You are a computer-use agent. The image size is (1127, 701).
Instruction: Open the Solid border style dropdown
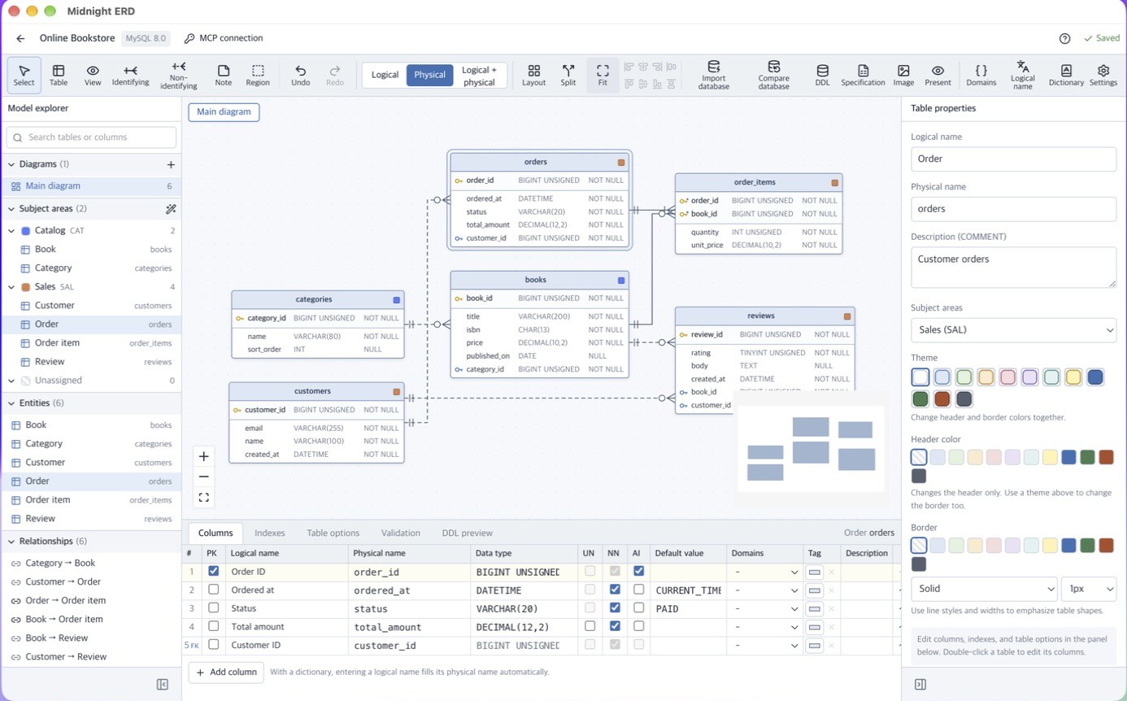coord(984,589)
